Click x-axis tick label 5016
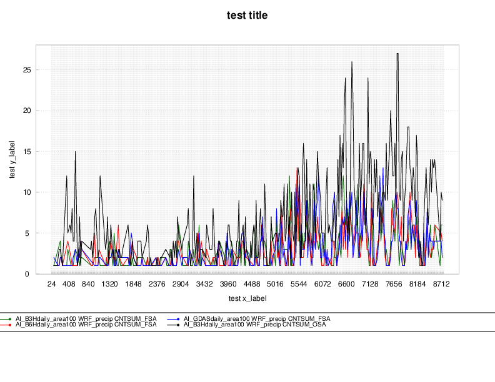Viewport: 495px width, 382px height. [x=275, y=284]
